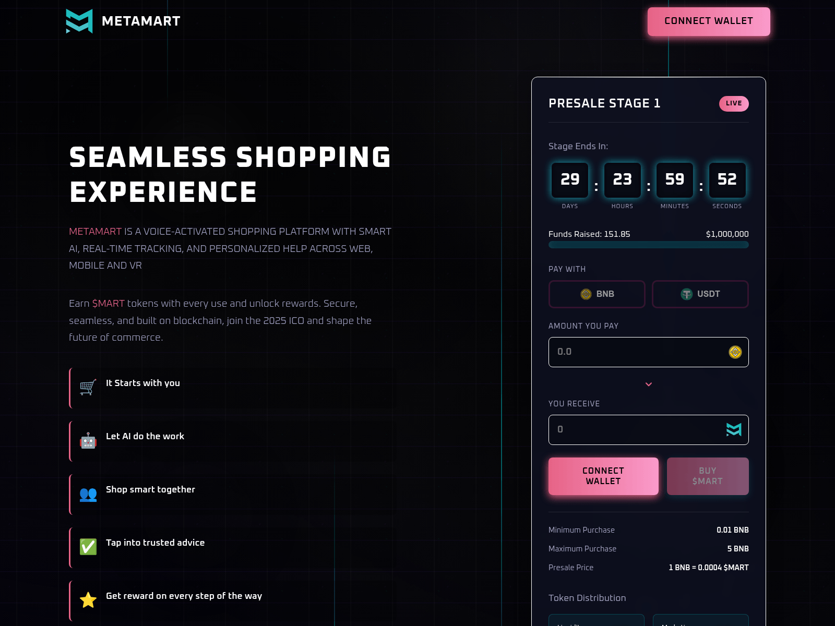Toggle the LIVE status badge
This screenshot has width=835, height=626.
click(734, 103)
